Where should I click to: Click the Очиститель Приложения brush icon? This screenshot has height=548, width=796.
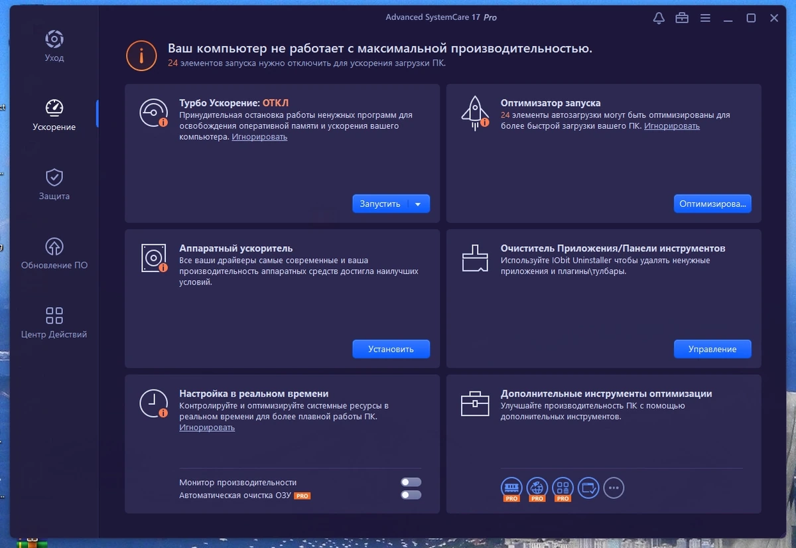click(x=475, y=258)
